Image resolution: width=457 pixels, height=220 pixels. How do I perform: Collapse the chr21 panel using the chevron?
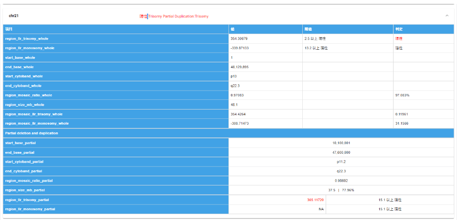[x=447, y=16]
